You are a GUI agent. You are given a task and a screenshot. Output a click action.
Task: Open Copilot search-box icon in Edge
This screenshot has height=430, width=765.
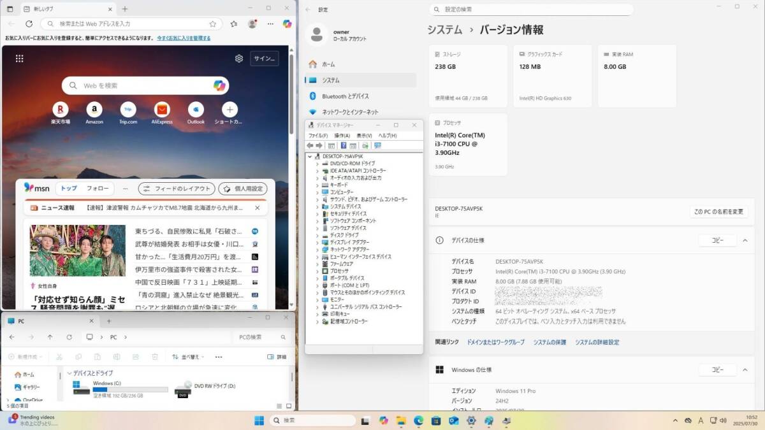(x=219, y=85)
